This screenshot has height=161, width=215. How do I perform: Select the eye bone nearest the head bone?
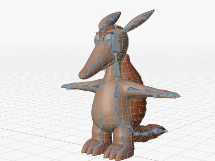tap(107, 40)
